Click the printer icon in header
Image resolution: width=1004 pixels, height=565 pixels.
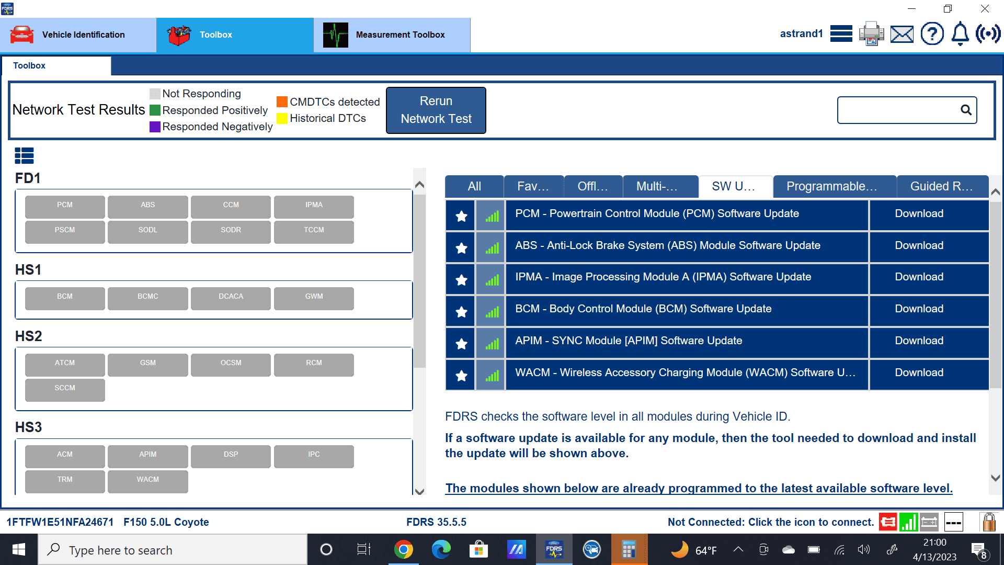coord(871,34)
